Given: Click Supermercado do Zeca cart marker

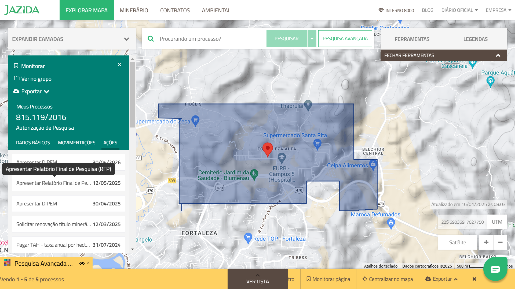Looking at the screenshot, I should point(195,121).
